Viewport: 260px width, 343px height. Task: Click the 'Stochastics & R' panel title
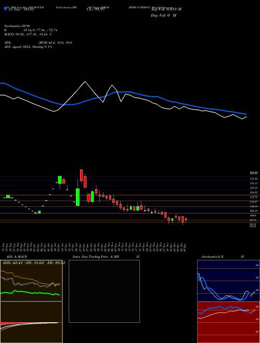click(x=212, y=257)
